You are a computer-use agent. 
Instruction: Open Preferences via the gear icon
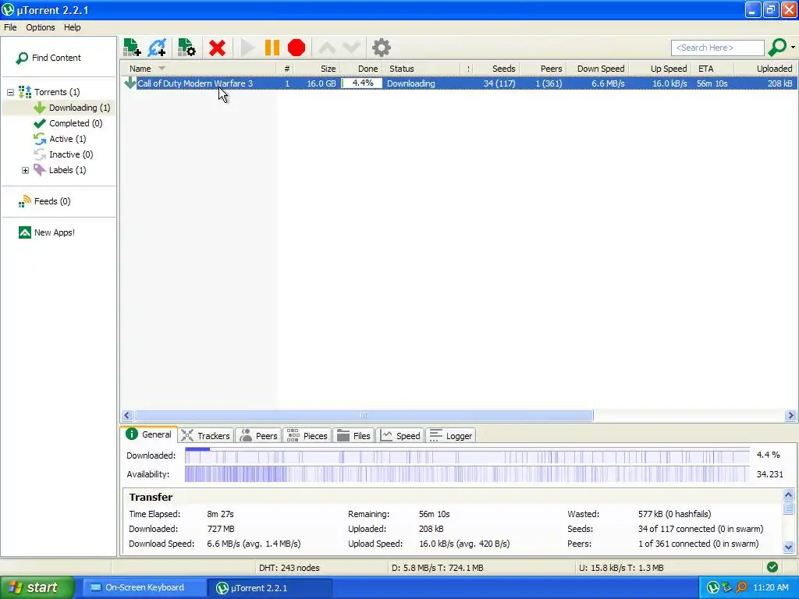[x=381, y=48]
